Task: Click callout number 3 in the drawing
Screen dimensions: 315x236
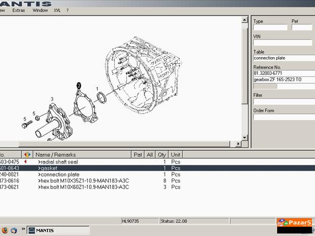Action: (x=51, y=99)
